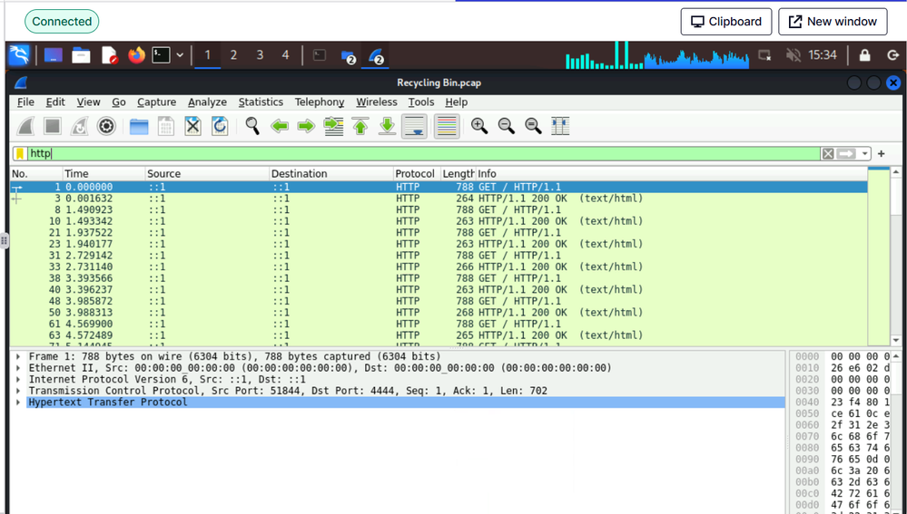Screen dimensions: 907x514
Task: Jump to the last packet icon
Action: click(387, 127)
